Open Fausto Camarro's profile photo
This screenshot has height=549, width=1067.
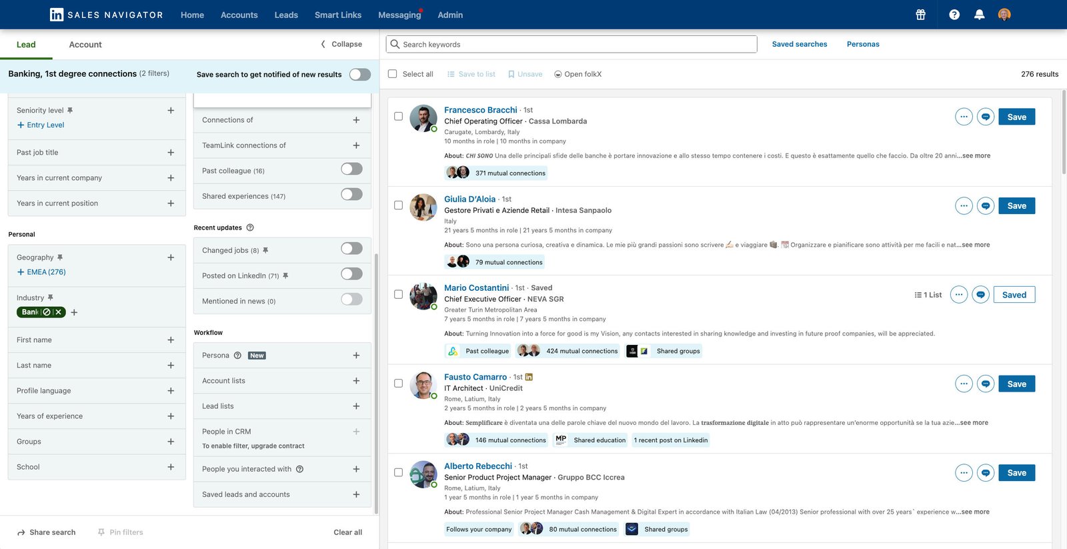pyautogui.click(x=423, y=385)
